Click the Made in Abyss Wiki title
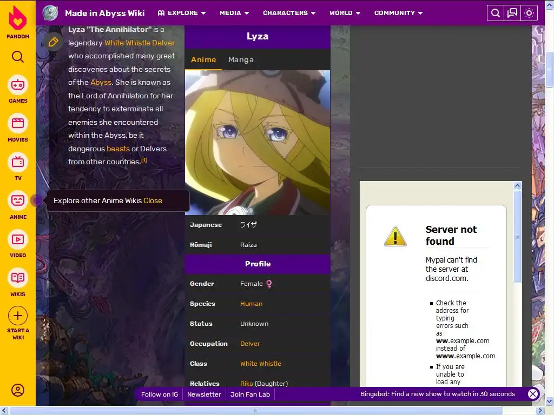This screenshot has height=415, width=554. click(104, 14)
